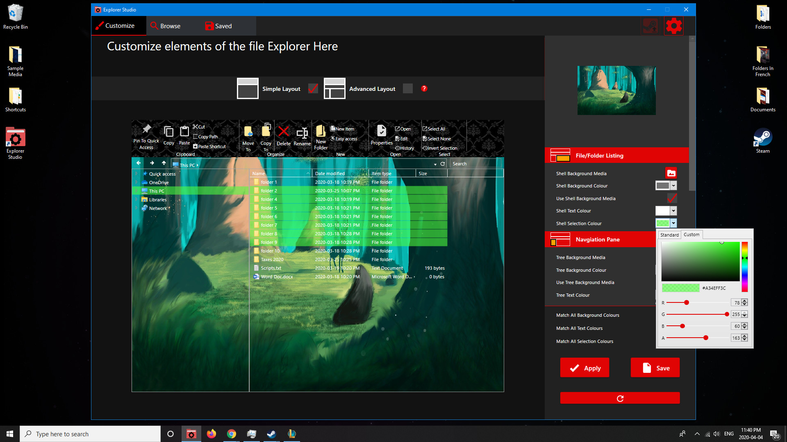
Task: Click the refresh icon beside the address bar
Action: coord(443,164)
